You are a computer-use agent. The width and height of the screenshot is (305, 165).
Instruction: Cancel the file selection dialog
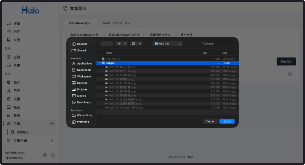[x=210, y=121]
